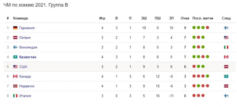
Task: Click Италия's first red match dot
Action: point(194,95)
